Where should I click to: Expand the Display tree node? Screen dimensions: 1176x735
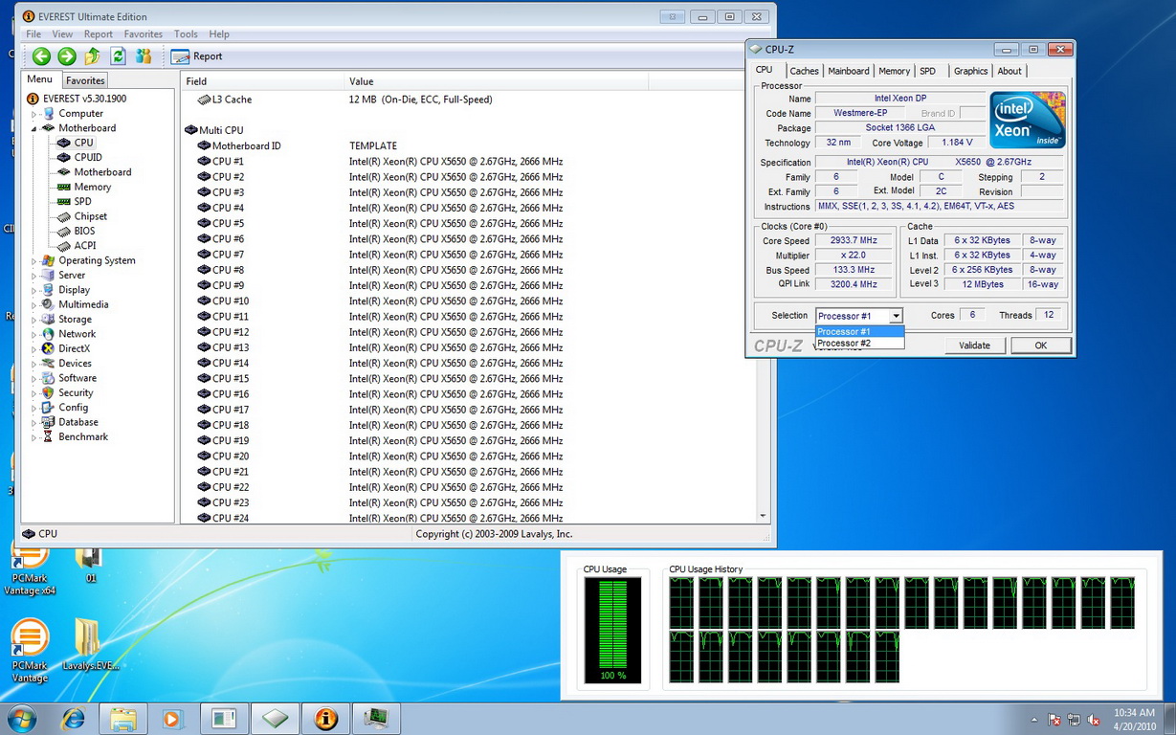[34, 290]
